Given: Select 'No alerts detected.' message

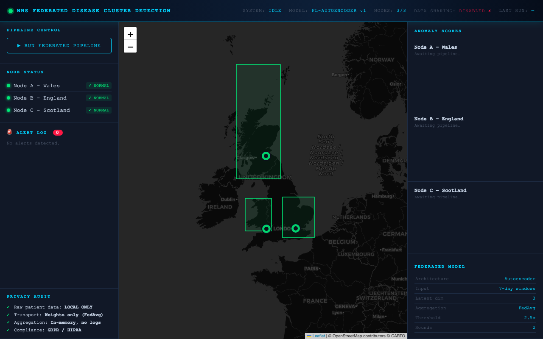Looking at the screenshot, I should point(33,143).
